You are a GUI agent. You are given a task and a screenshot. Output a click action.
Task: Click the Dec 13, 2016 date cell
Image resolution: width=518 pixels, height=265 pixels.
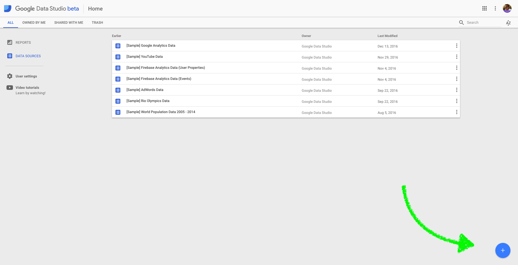pos(388,46)
